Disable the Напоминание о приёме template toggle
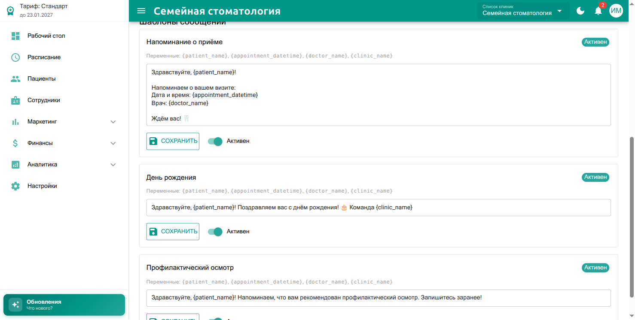 (214, 141)
